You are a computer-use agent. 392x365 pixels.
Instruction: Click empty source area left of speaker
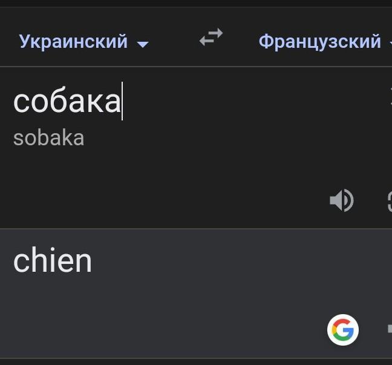click(181, 200)
